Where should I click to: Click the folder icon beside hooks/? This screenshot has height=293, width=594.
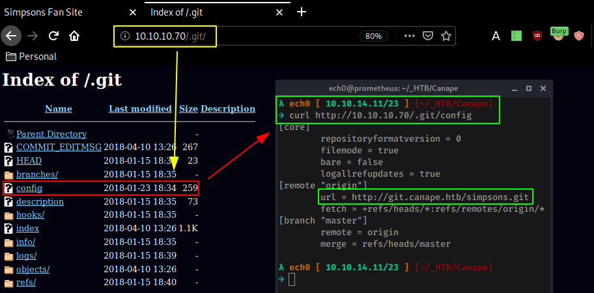[8, 216]
